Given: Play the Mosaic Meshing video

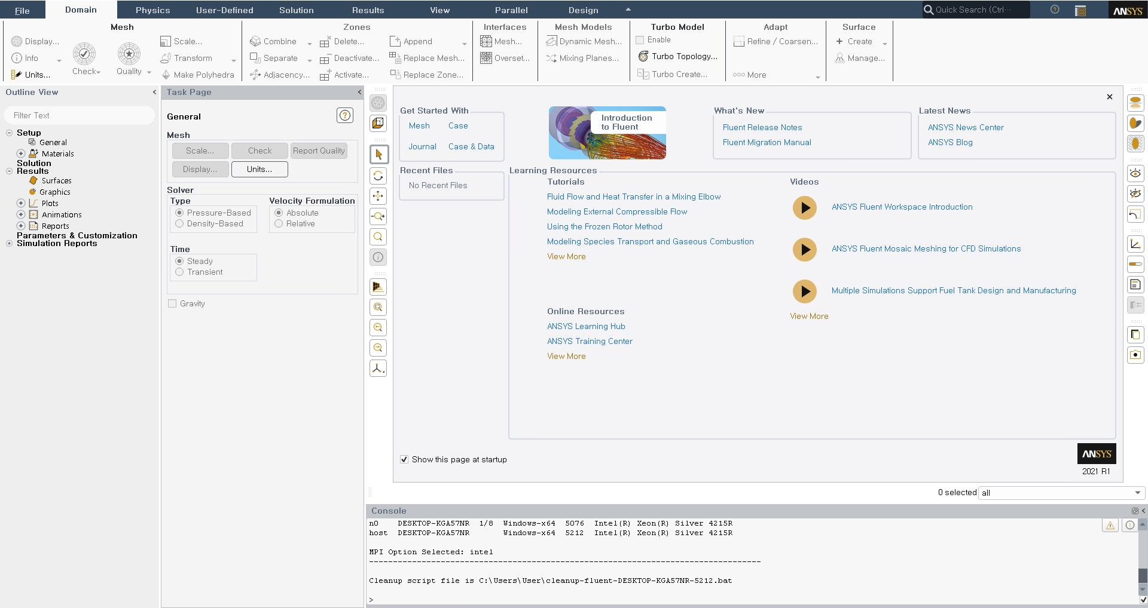Looking at the screenshot, I should pos(805,250).
